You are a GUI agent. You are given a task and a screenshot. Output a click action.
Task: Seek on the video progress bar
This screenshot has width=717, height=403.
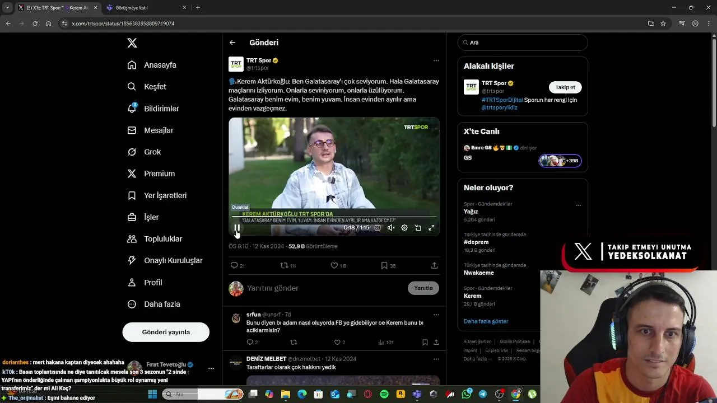click(334, 217)
